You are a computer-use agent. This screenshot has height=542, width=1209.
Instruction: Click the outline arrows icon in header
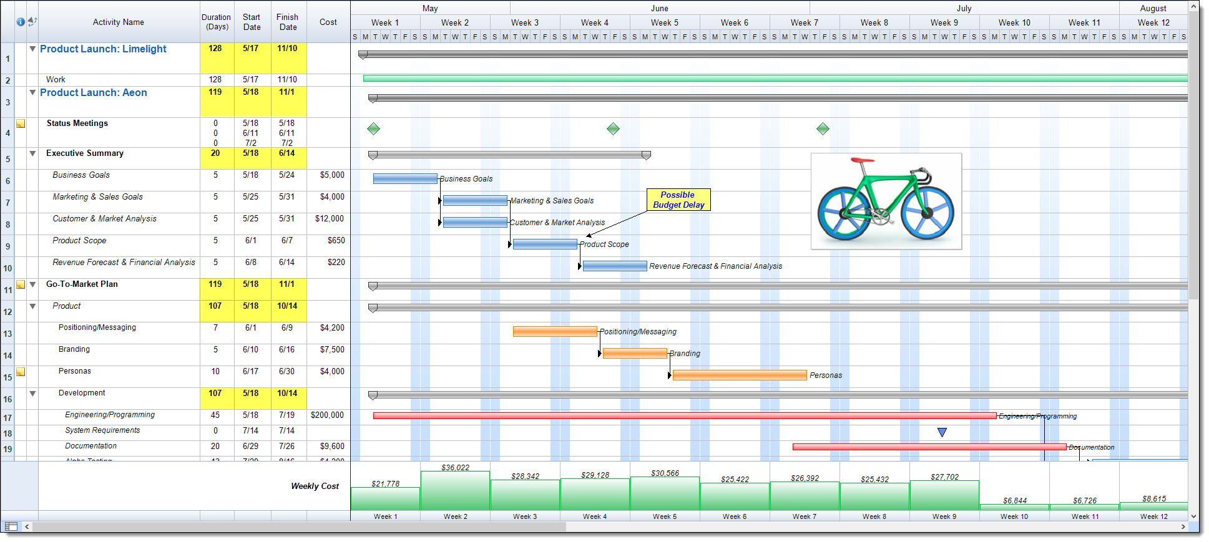(32, 22)
